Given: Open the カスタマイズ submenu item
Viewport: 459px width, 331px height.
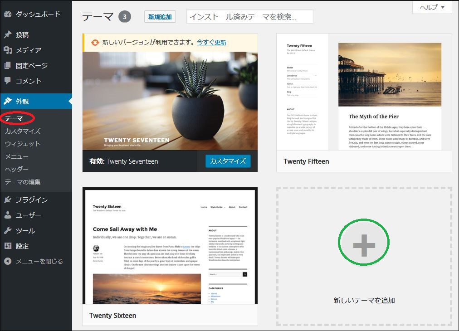Looking at the screenshot, I should 23,131.
